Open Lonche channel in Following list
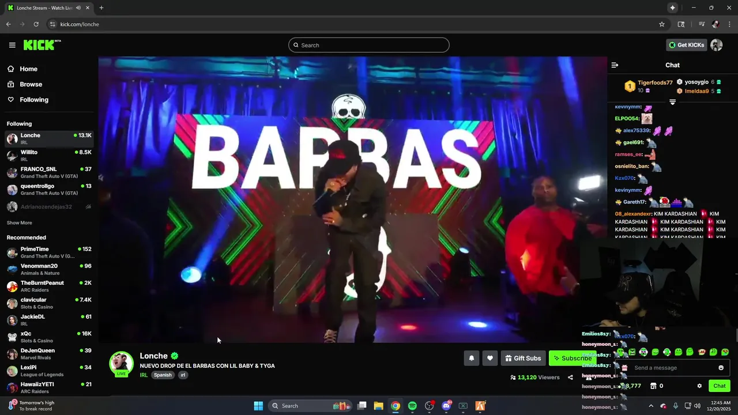Image resolution: width=738 pixels, height=415 pixels. coord(49,138)
